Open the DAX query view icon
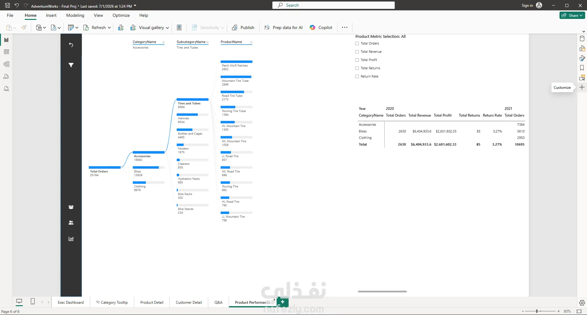 [6, 76]
